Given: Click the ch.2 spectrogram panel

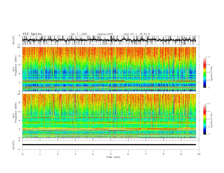Looking at the screenshot, I should 109,116.
